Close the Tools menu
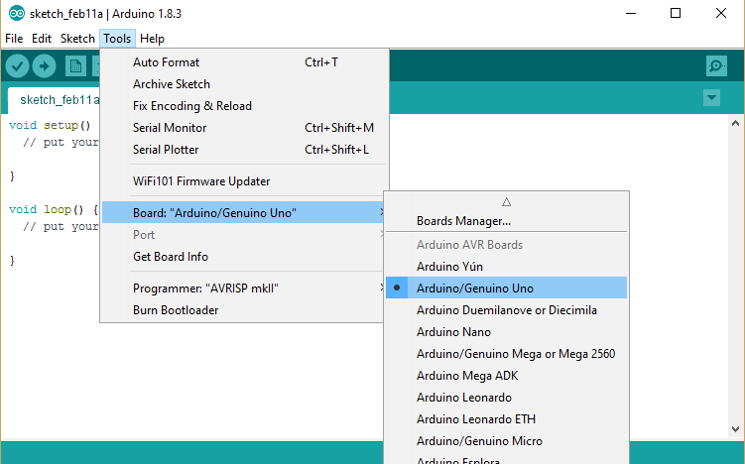Image resolution: width=745 pixels, height=464 pixels. (x=117, y=39)
